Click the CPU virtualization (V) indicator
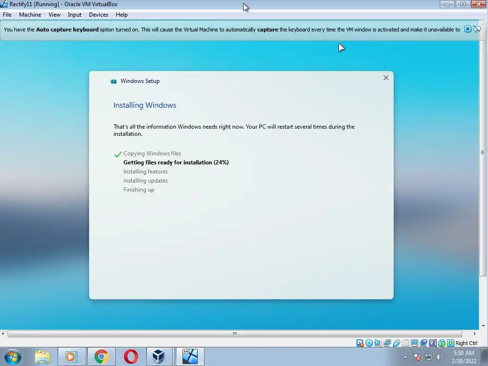488x366 pixels. (x=432, y=343)
